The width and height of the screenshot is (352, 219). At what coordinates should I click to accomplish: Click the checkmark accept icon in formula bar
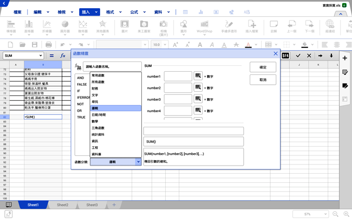(298, 56)
